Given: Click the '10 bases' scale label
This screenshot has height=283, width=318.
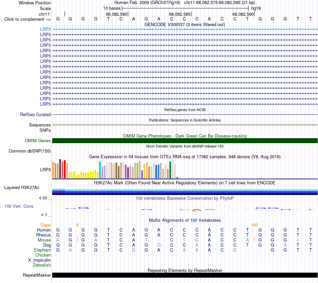Looking at the screenshot, I should tap(112, 8).
